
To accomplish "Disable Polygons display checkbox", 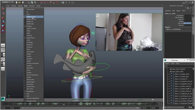I will (25, 26).
